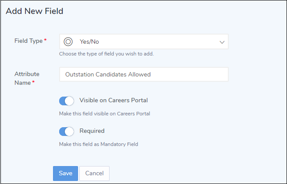Click the 'Visible on Careers Portal' label
287x184 pixels.
point(113,101)
